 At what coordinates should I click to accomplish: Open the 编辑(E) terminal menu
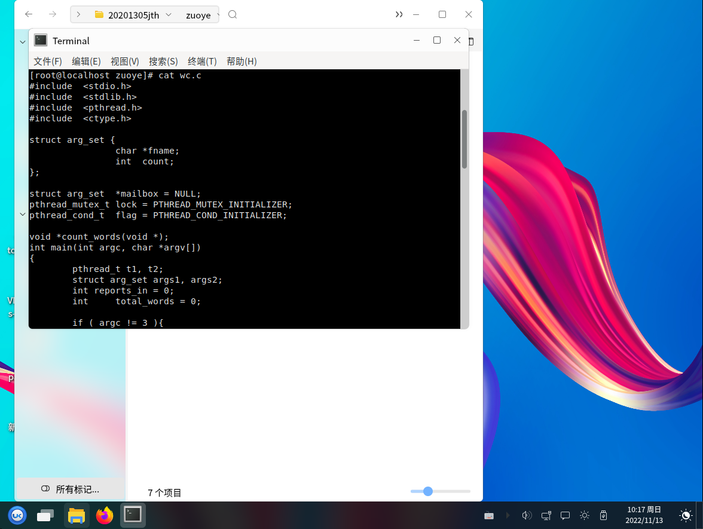86,62
